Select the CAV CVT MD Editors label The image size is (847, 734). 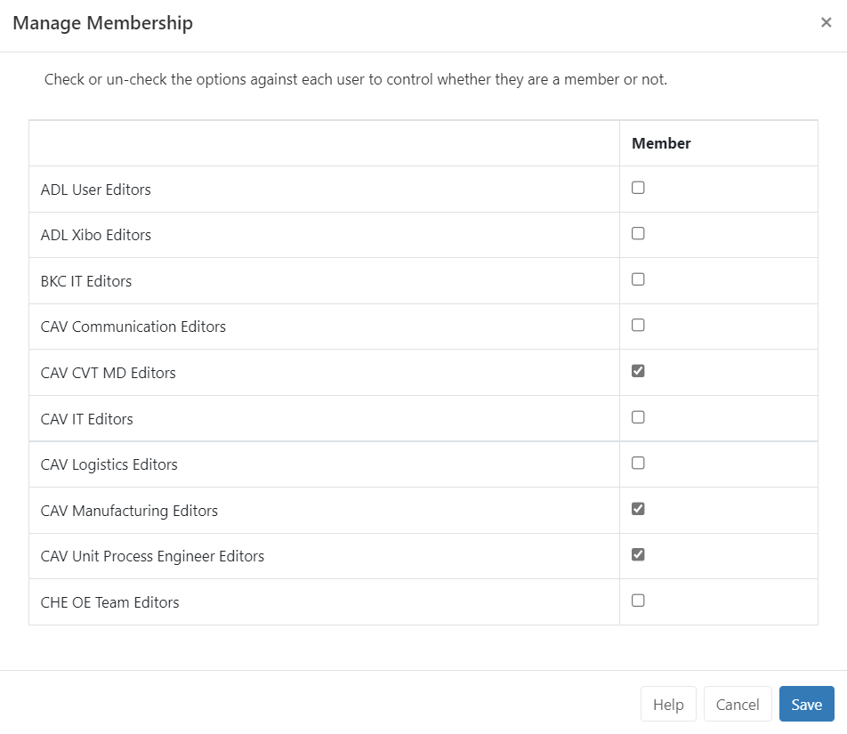pyautogui.click(x=108, y=373)
